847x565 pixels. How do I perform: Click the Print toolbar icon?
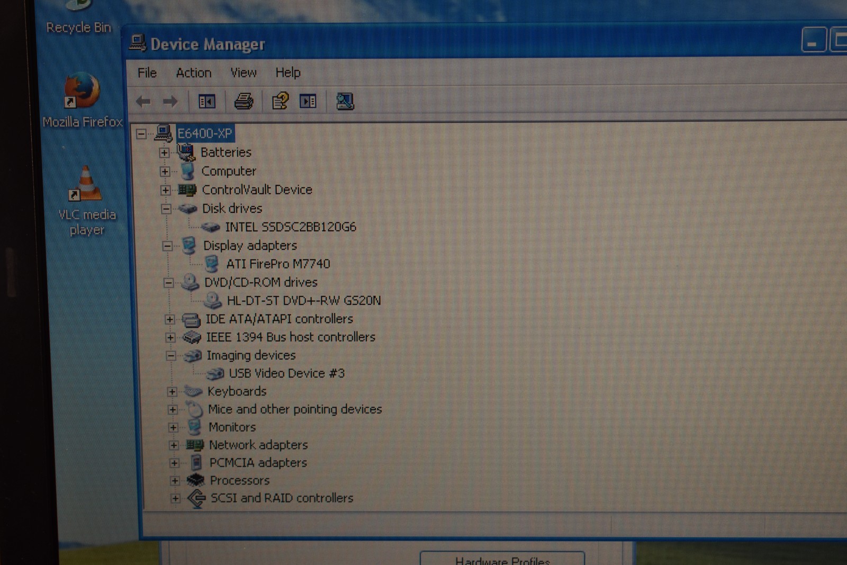(244, 101)
